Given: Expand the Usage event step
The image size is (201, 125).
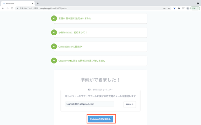Looking at the screenshot, I should [x=100, y=61].
